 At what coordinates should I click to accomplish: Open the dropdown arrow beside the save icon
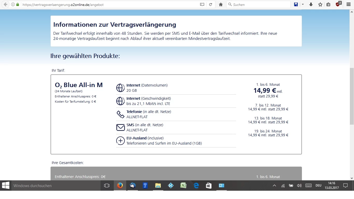[x=303, y=4]
